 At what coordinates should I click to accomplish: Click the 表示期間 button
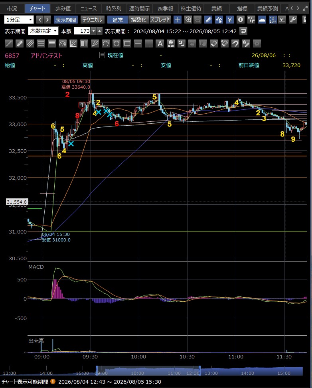pos(65,20)
